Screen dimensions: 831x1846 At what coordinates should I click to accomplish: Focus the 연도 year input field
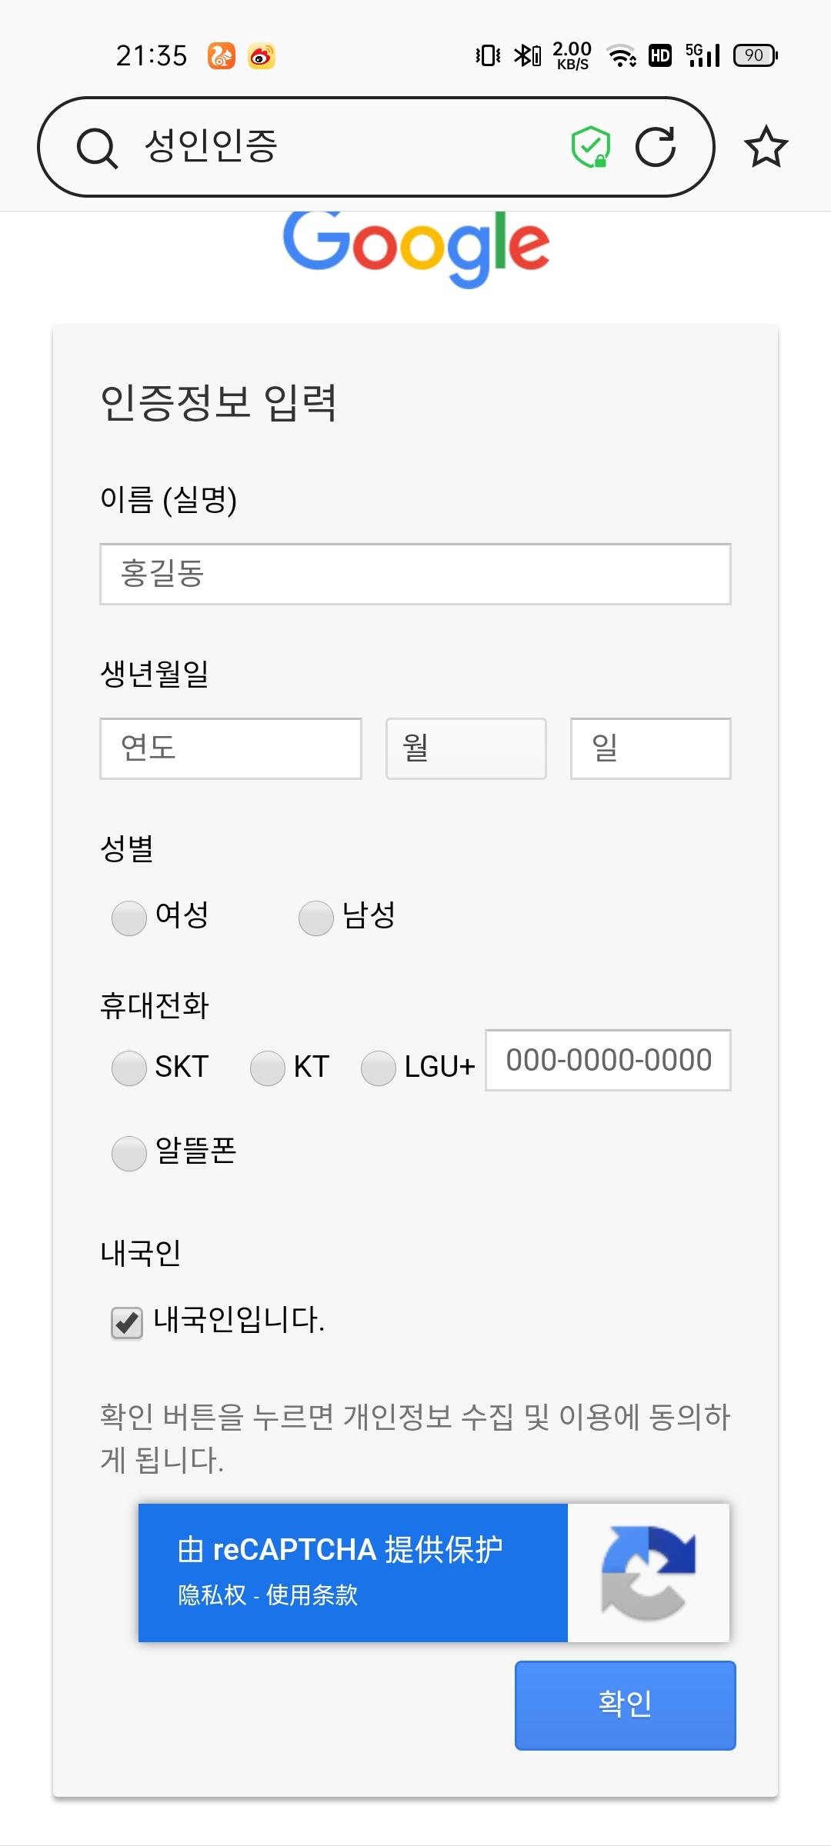tap(231, 748)
